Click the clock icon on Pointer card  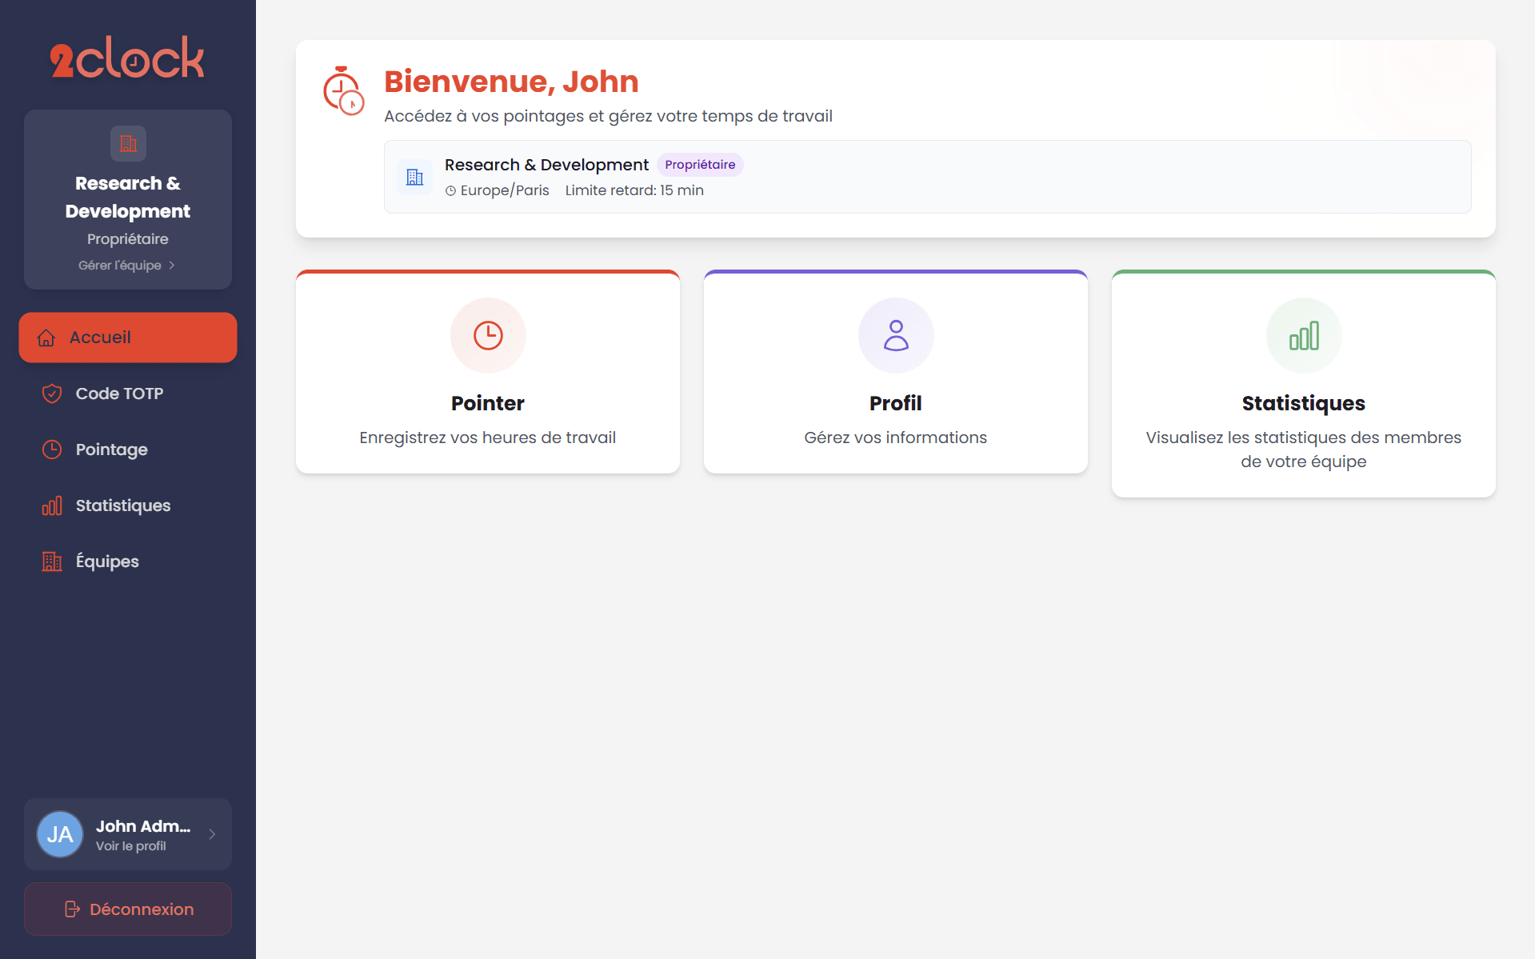pyautogui.click(x=488, y=336)
